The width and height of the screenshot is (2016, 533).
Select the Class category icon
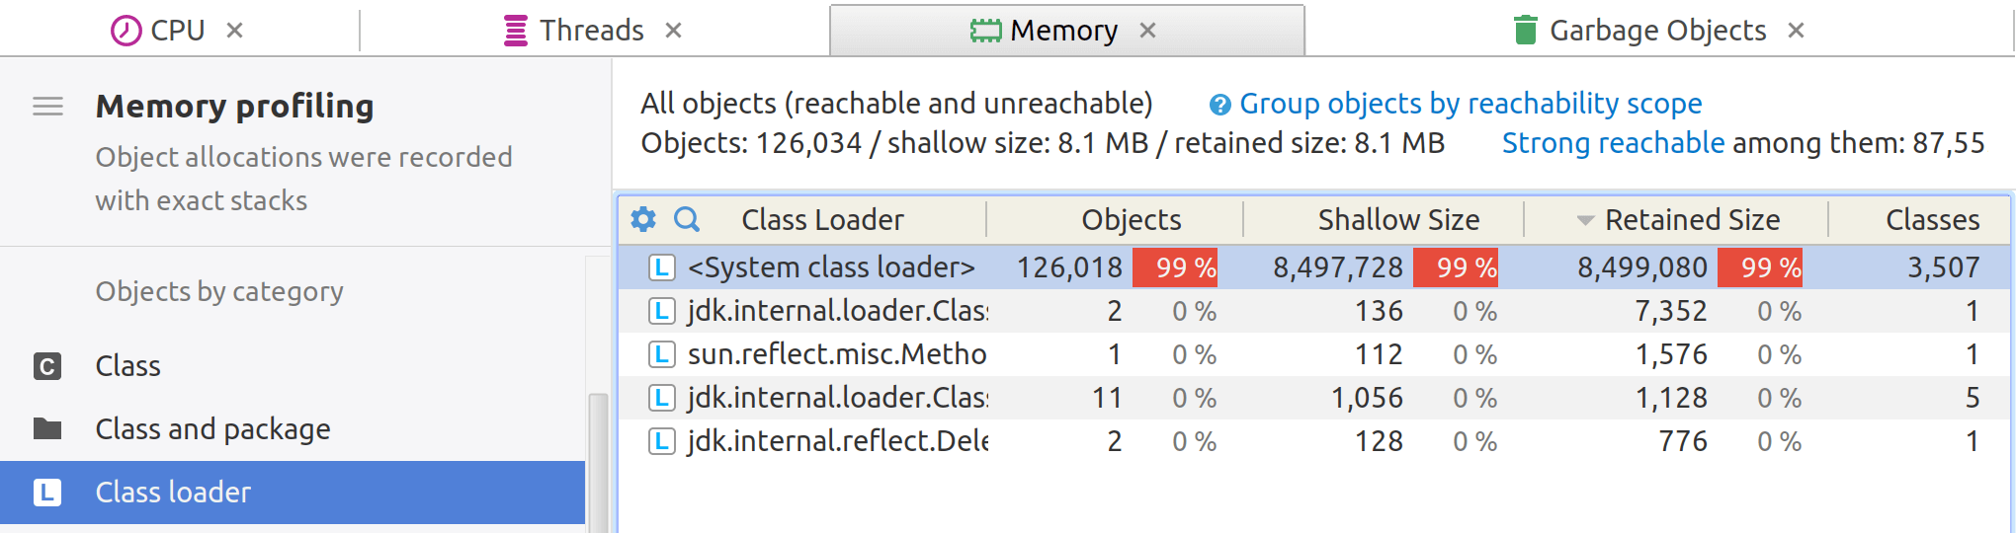coord(47,366)
